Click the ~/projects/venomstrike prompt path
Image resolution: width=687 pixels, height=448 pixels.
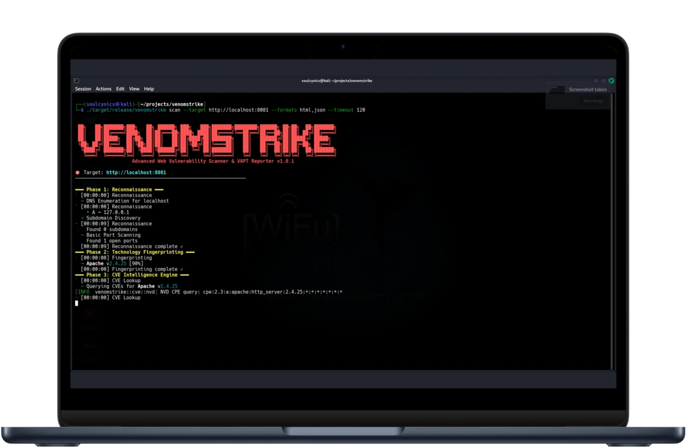172,104
